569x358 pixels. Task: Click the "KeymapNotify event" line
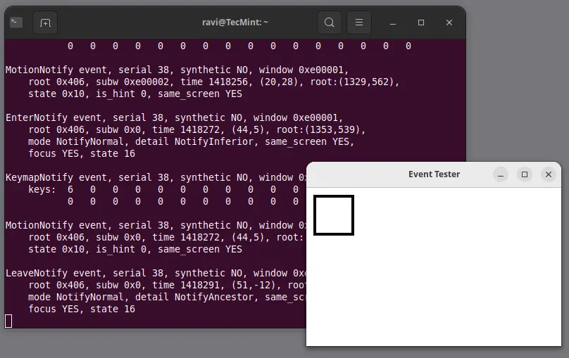click(156, 177)
